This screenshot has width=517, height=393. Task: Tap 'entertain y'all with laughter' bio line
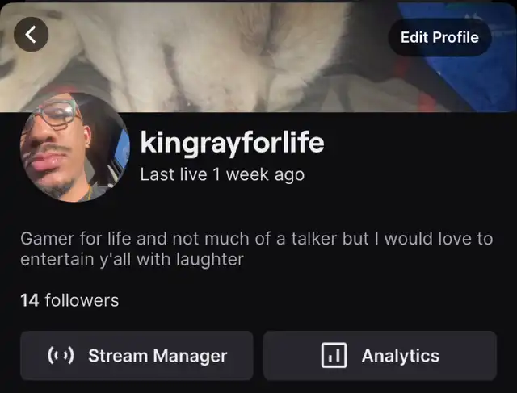click(x=132, y=259)
